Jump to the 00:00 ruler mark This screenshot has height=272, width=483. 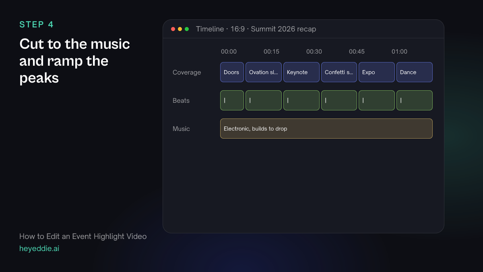229,52
